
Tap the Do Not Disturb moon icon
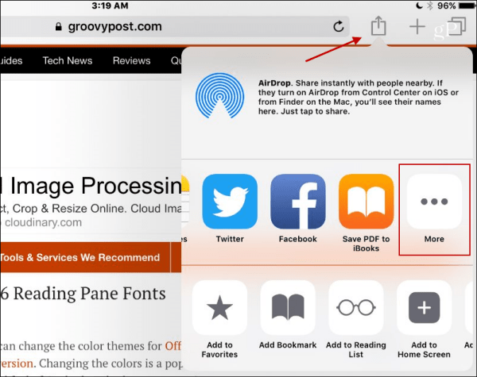419,6
